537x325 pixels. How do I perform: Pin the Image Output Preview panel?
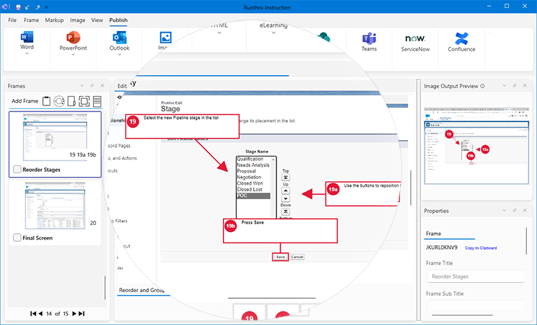514,86
